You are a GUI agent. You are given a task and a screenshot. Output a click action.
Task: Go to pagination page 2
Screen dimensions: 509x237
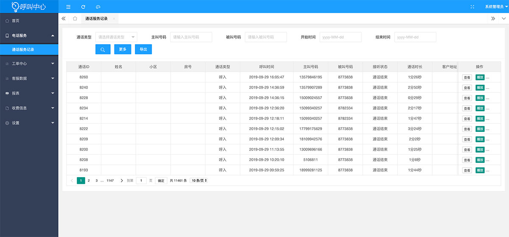click(89, 180)
